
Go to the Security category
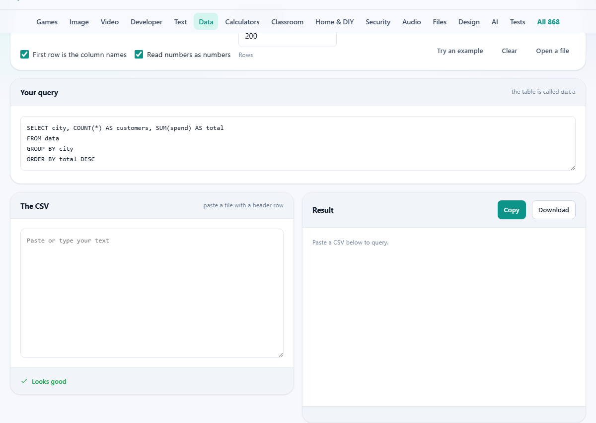(x=378, y=22)
